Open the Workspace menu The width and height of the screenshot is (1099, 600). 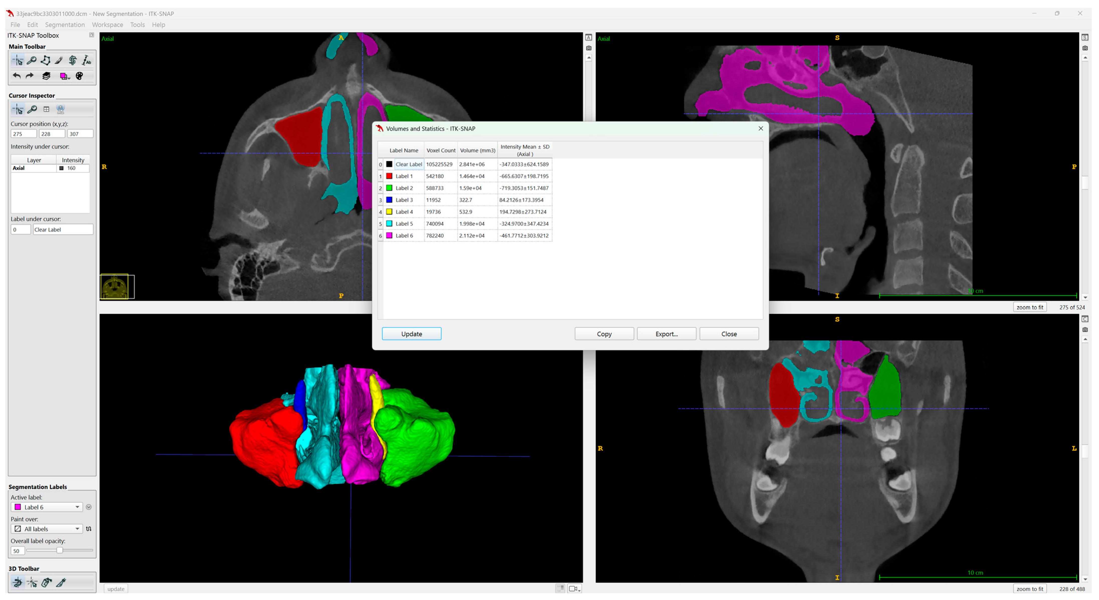point(107,25)
